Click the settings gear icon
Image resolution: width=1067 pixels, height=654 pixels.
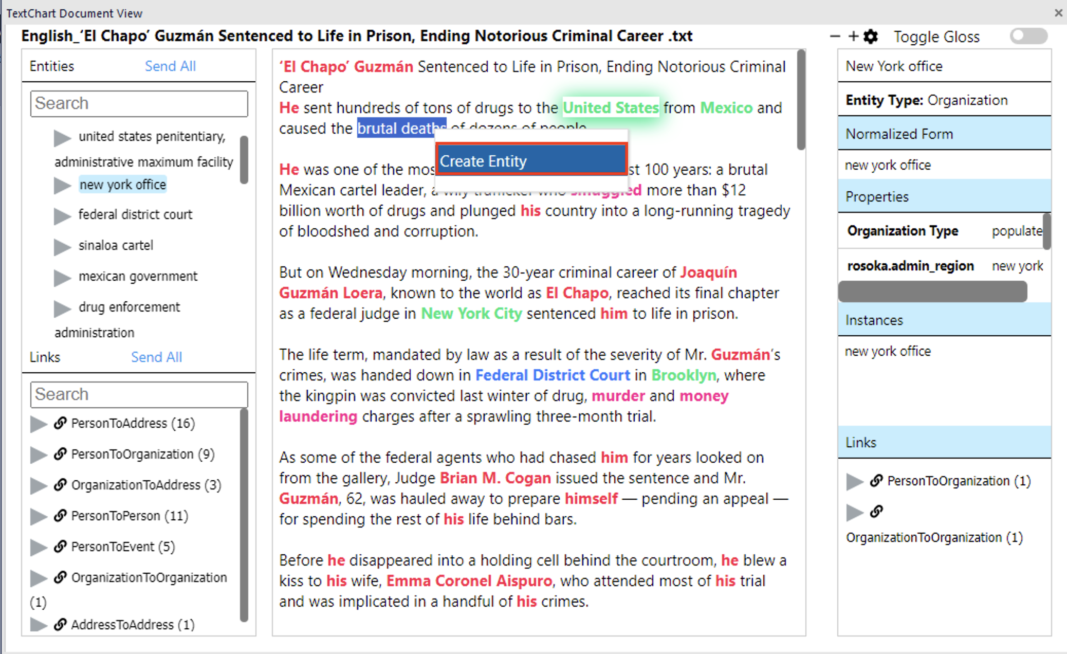[x=871, y=37]
